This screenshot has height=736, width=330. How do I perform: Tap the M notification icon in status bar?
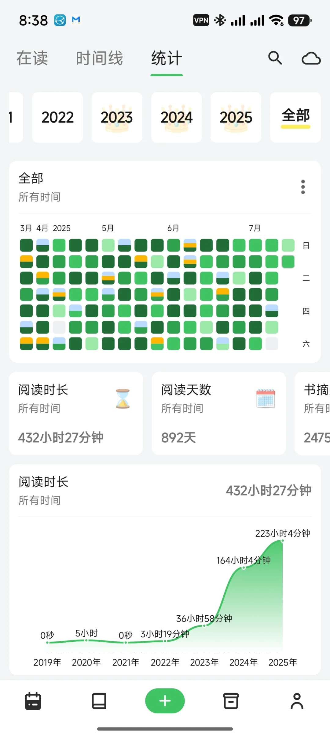(76, 21)
